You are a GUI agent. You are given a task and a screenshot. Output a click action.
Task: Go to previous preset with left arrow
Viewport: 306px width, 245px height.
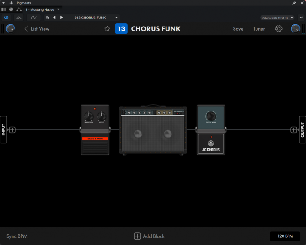pyautogui.click(x=54, y=18)
